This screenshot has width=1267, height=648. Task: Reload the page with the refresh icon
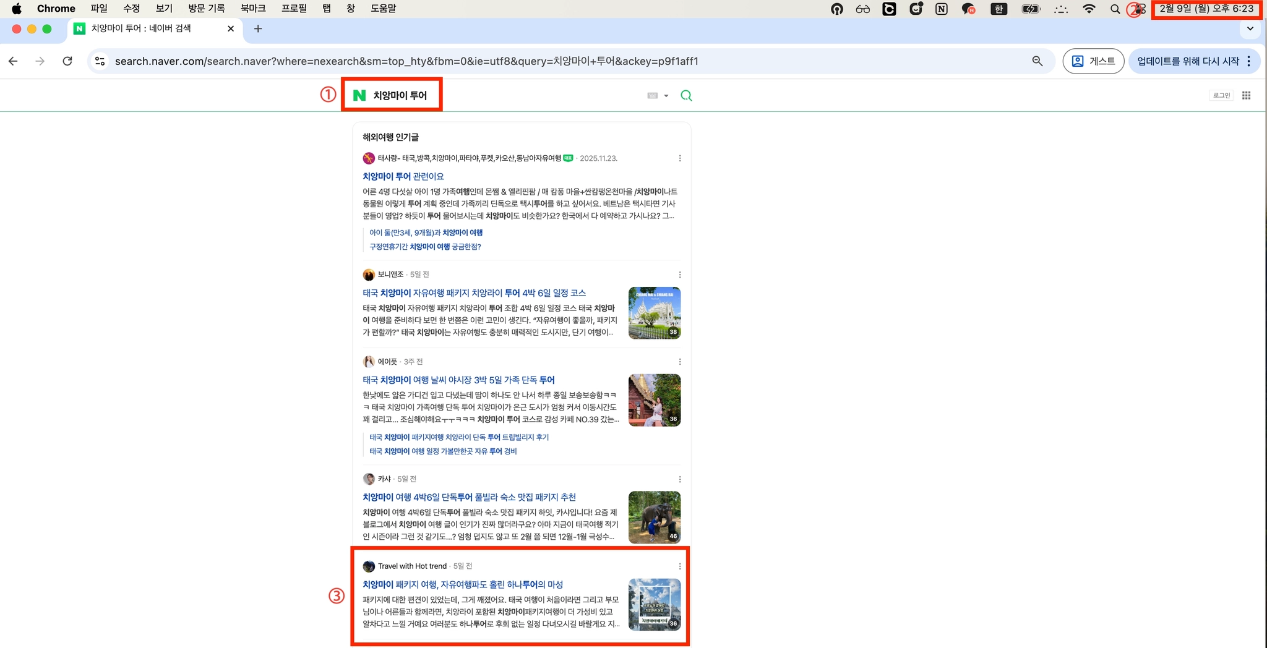[67, 61]
